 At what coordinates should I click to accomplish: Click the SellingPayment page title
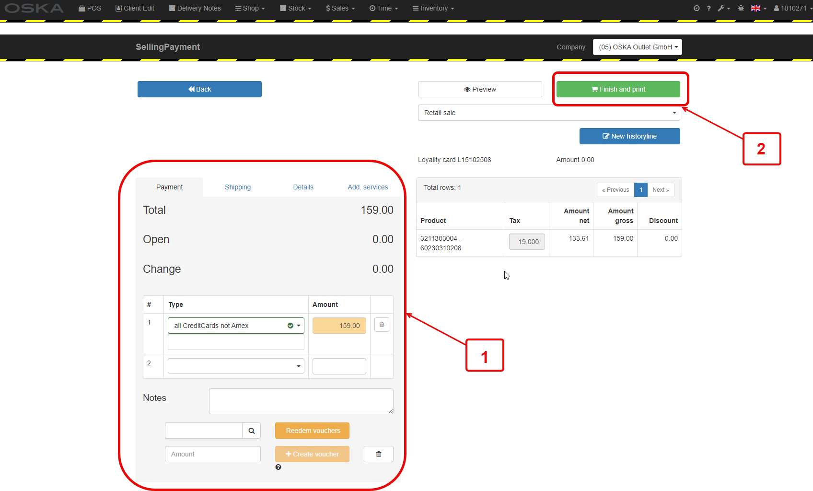coord(168,47)
